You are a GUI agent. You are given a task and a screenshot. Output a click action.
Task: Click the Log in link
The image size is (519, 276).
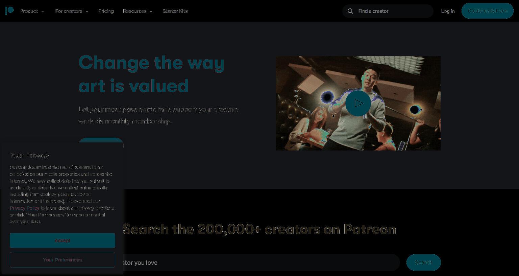[448, 11]
